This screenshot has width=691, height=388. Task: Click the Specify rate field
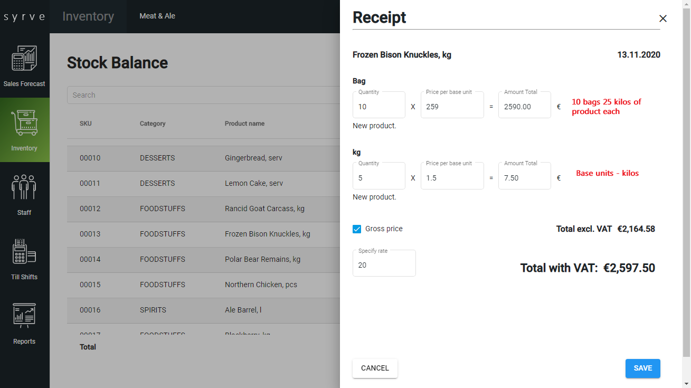384,265
